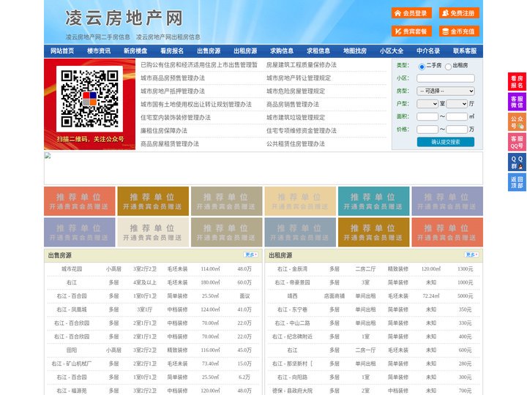Viewport: 527px width, 395px height.
Task: Open 联系客服 navigation item
Action: coord(465,51)
